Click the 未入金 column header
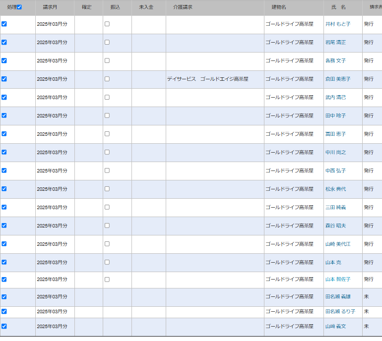 pos(146,7)
